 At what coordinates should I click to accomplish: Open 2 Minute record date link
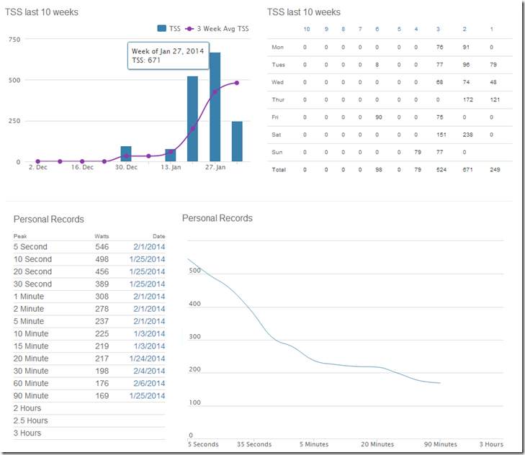(149, 309)
